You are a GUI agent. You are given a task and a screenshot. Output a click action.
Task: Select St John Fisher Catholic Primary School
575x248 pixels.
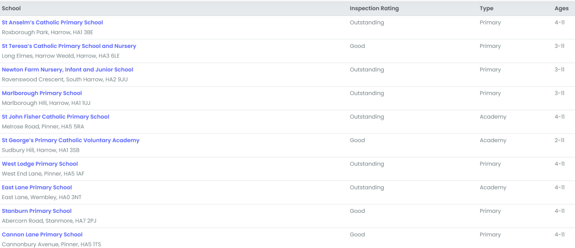click(55, 117)
